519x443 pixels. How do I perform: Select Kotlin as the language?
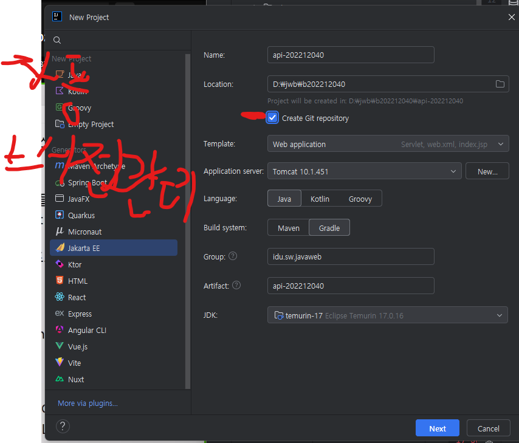[320, 199]
